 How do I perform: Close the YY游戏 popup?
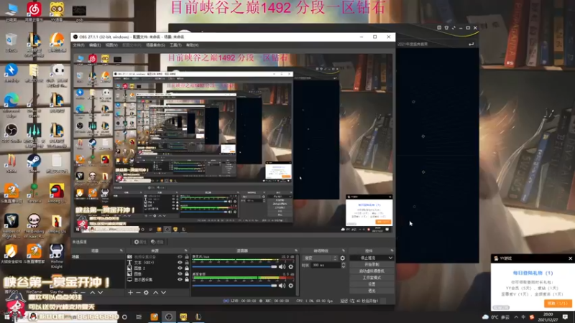(570, 258)
